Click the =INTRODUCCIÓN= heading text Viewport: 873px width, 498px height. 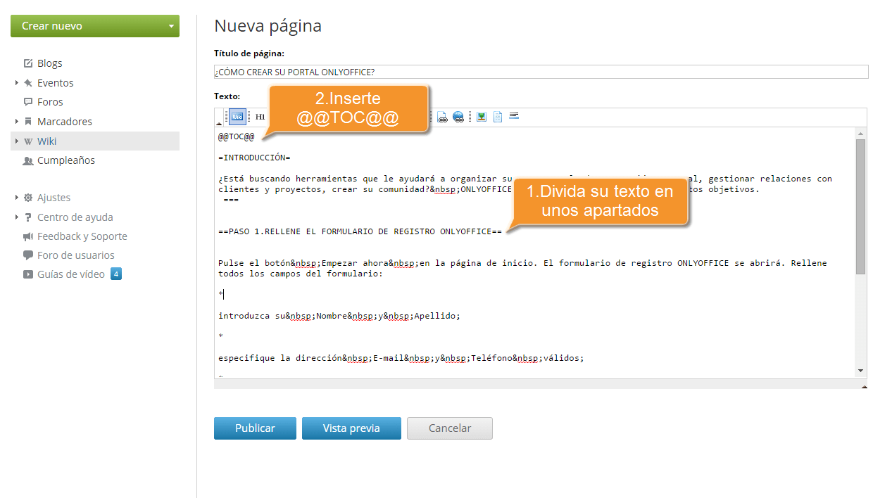click(x=254, y=158)
